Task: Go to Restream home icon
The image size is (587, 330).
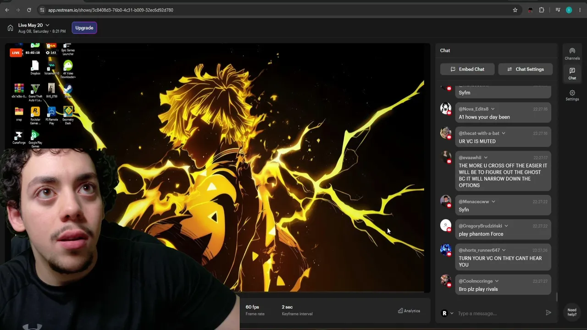Action: click(10, 28)
